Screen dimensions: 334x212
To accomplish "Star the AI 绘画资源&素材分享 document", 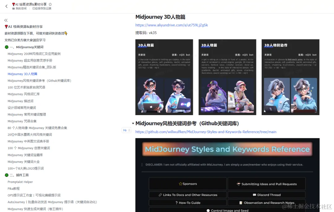I will click(x=50, y=4).
